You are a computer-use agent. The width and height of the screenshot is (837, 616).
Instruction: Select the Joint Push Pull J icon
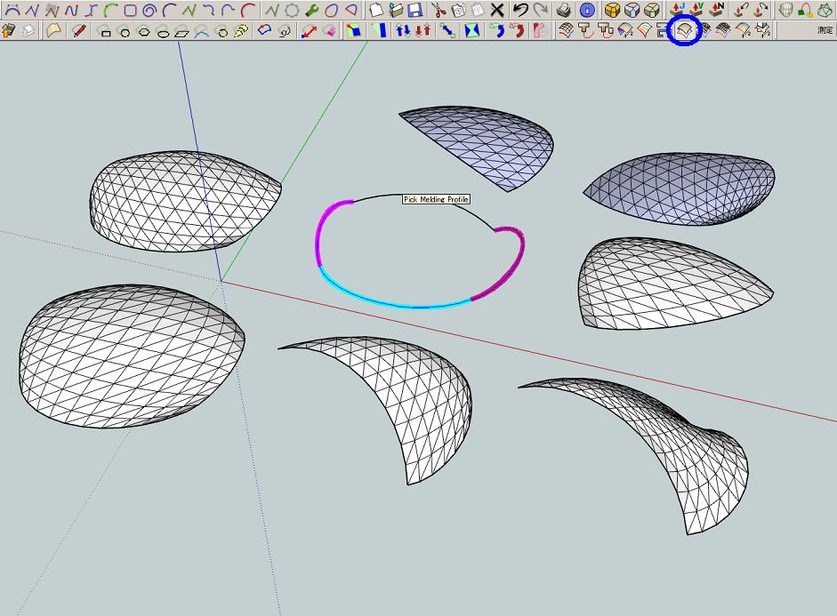click(678, 10)
